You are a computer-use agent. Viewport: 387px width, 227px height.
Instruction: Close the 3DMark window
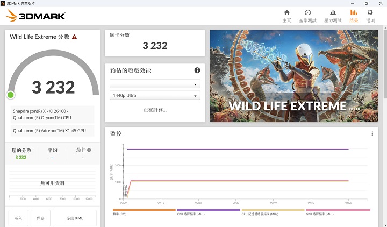pos(381,3)
